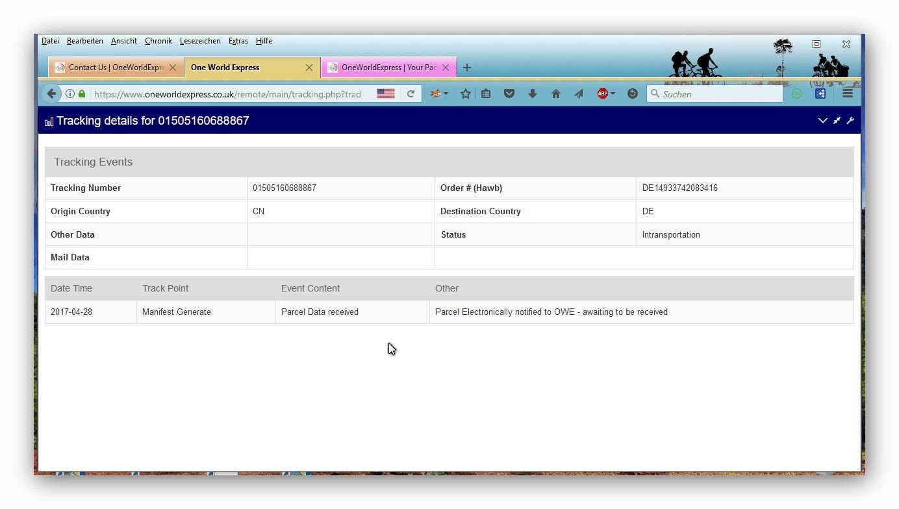The image size is (899, 509).
Task: Click origin country value CN
Action: coord(259,212)
